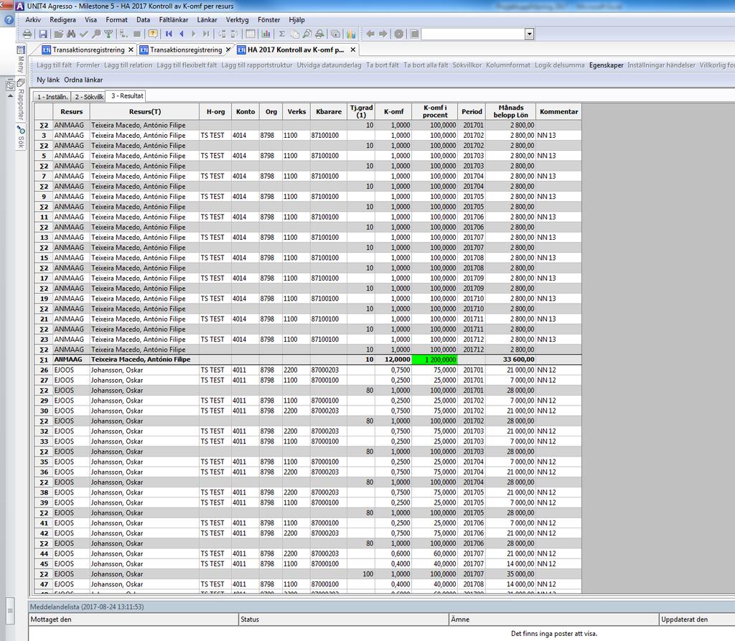Open the Fönster menu
The width and height of the screenshot is (735, 641).
click(x=269, y=19)
